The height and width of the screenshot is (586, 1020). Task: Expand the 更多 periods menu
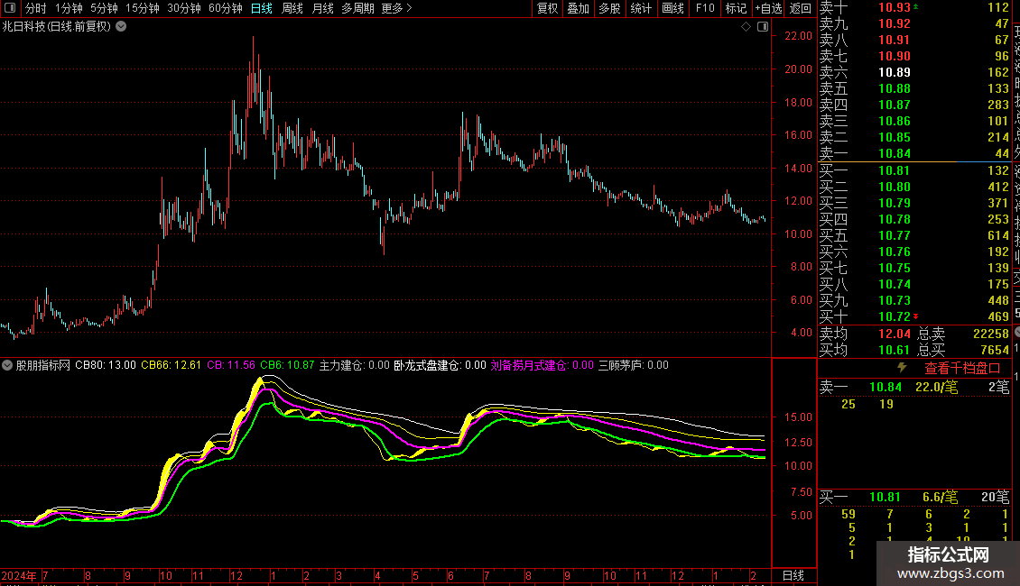pyautogui.click(x=396, y=9)
